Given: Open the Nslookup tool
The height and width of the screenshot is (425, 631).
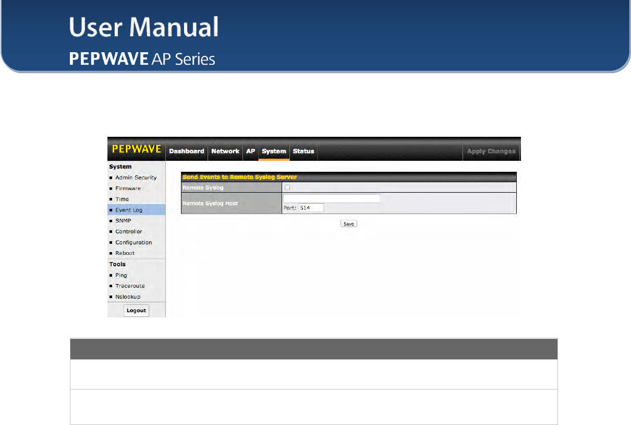Looking at the screenshot, I should pos(128,297).
